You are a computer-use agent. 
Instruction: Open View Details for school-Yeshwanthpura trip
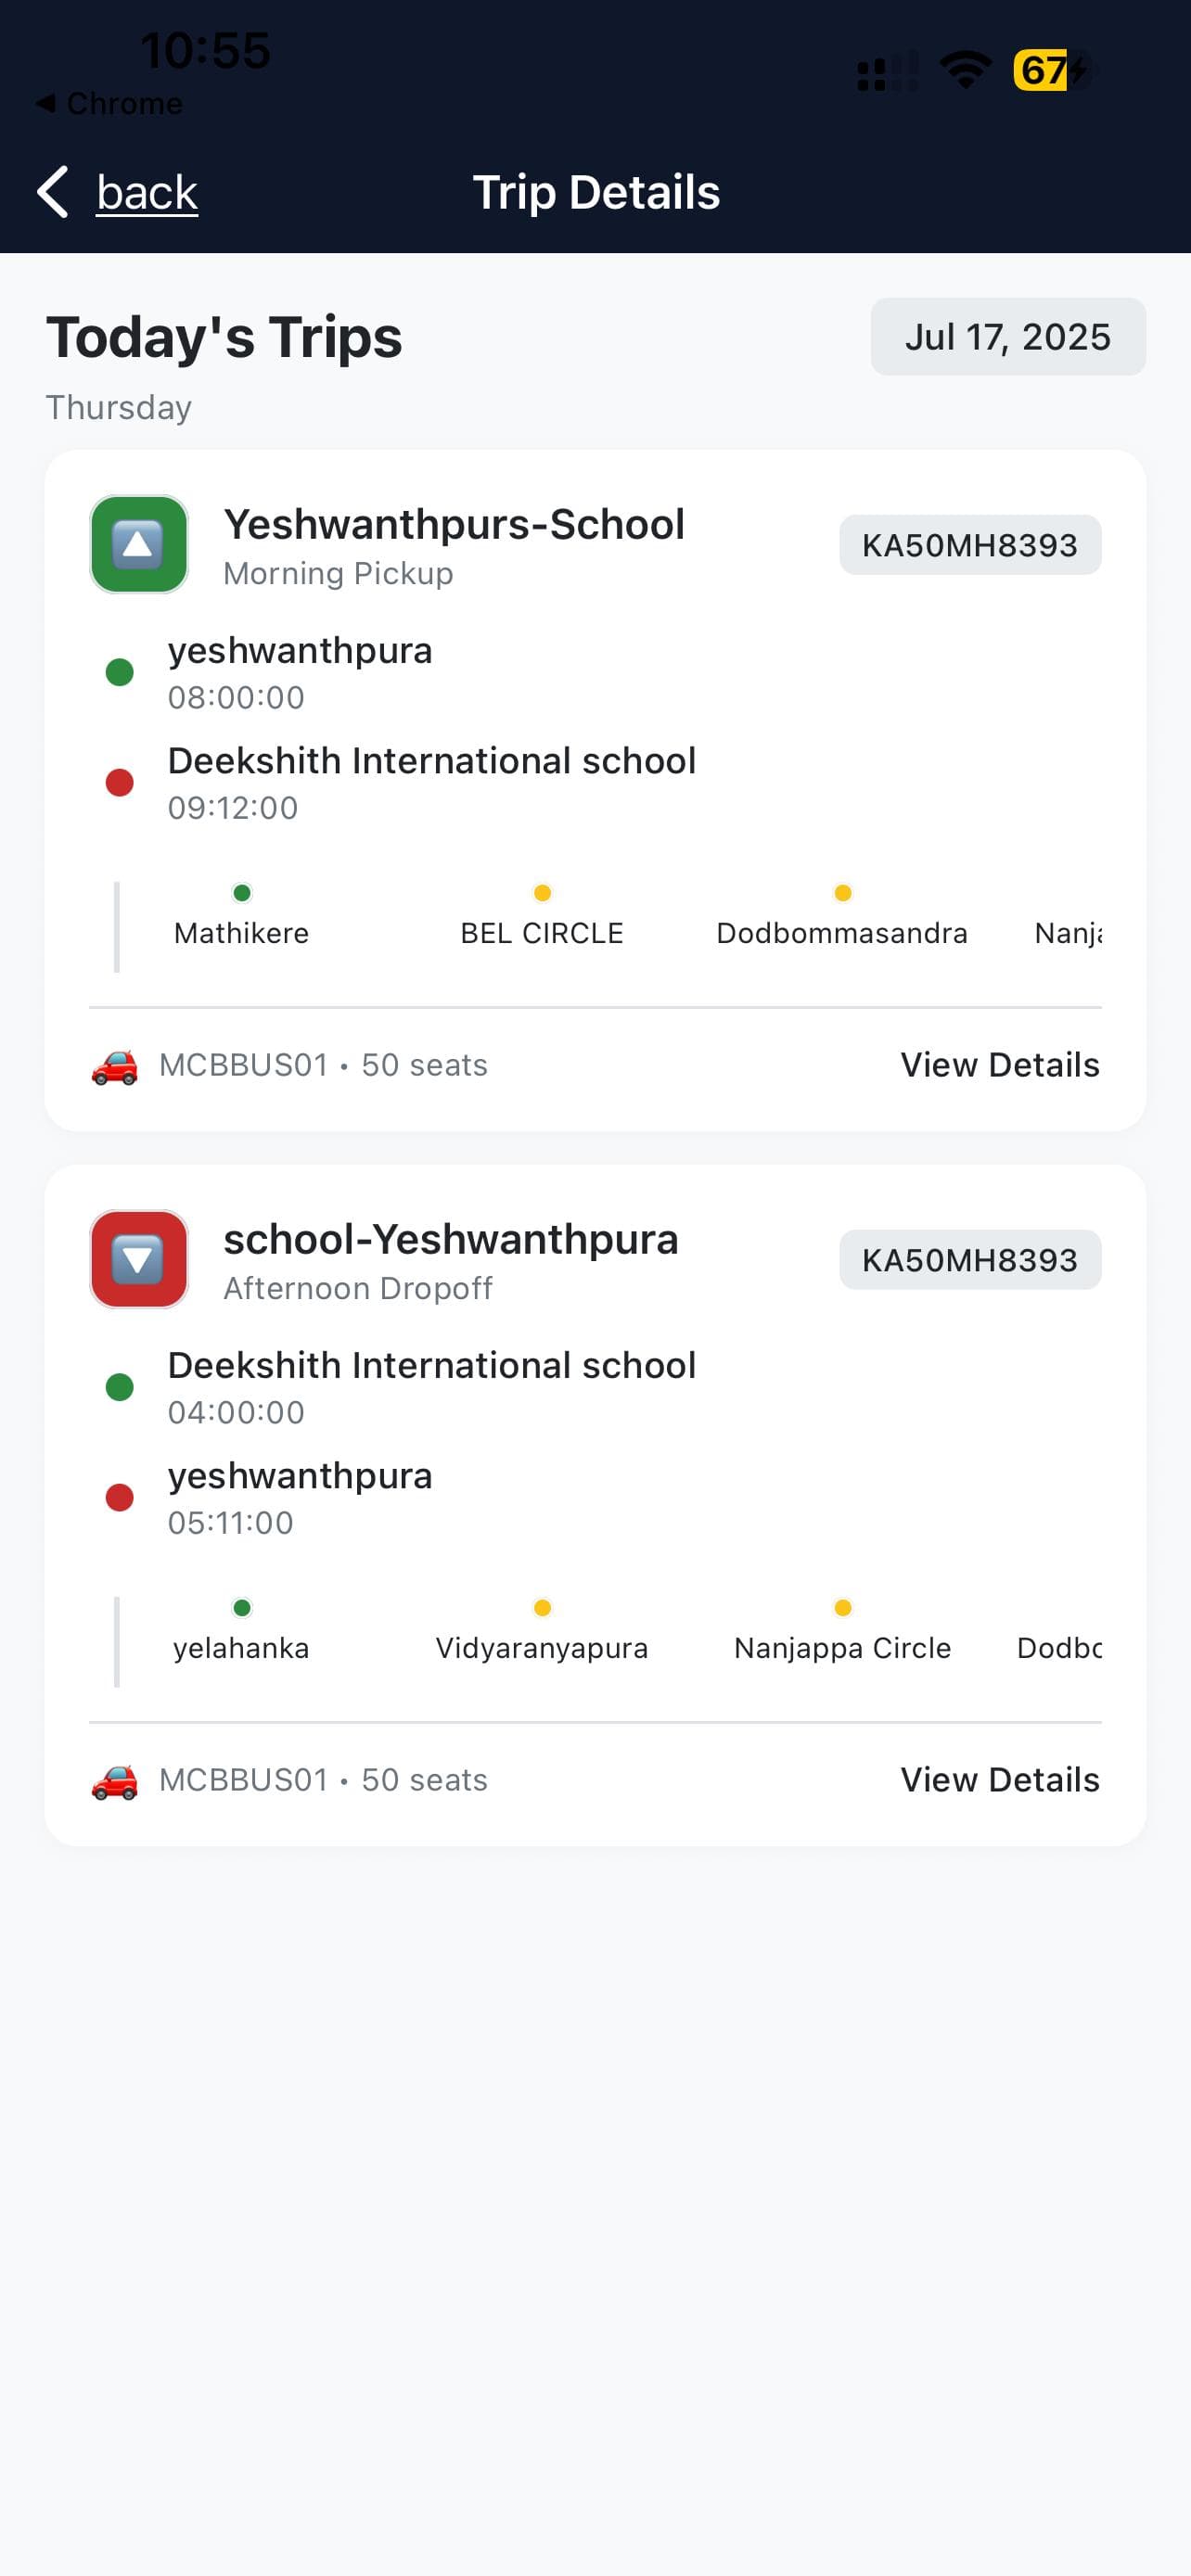[999, 1780]
